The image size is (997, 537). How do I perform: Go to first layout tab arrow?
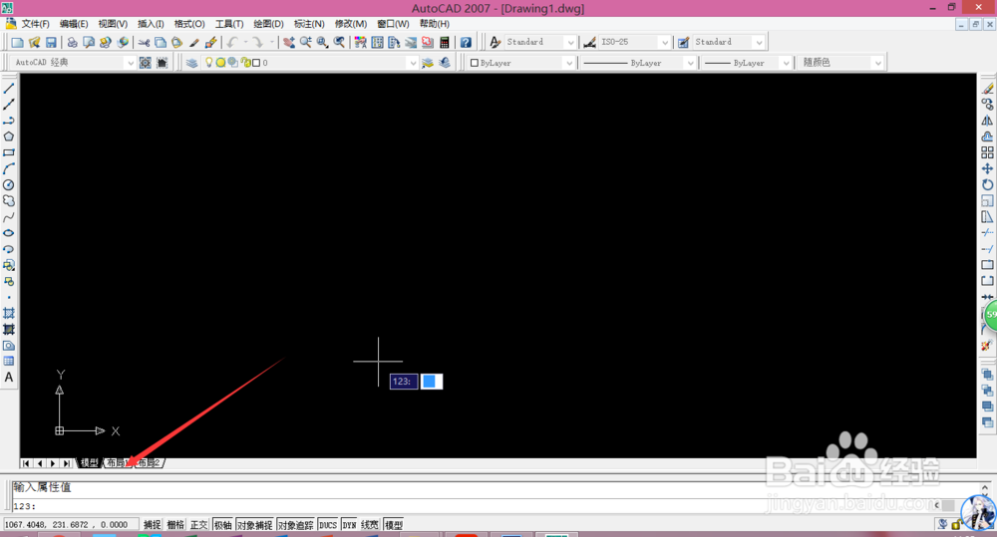(26, 463)
